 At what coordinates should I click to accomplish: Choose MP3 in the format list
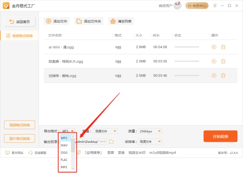[x=66, y=138]
